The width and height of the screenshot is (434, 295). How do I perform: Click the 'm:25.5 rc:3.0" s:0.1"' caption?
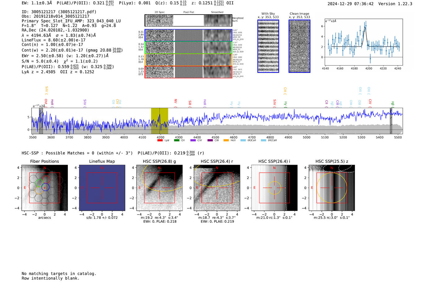[x=332, y=218]
